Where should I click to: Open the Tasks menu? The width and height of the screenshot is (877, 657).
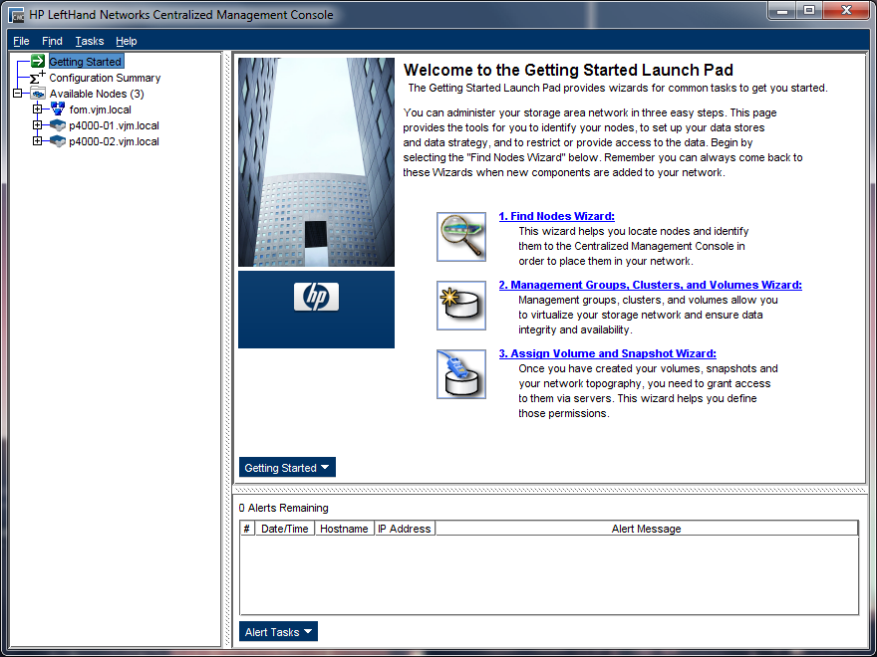click(x=89, y=41)
